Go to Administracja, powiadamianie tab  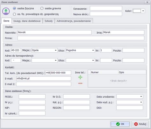coord(74,21)
